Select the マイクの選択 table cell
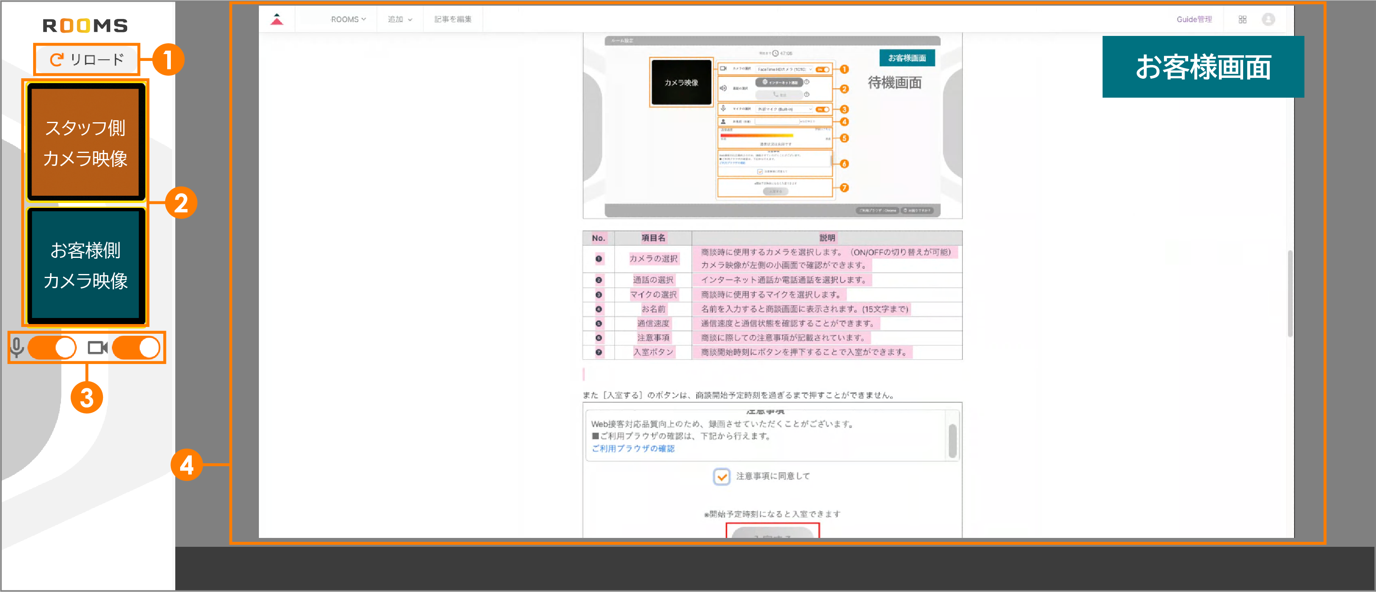Viewport: 1376px width, 592px height. (x=653, y=294)
